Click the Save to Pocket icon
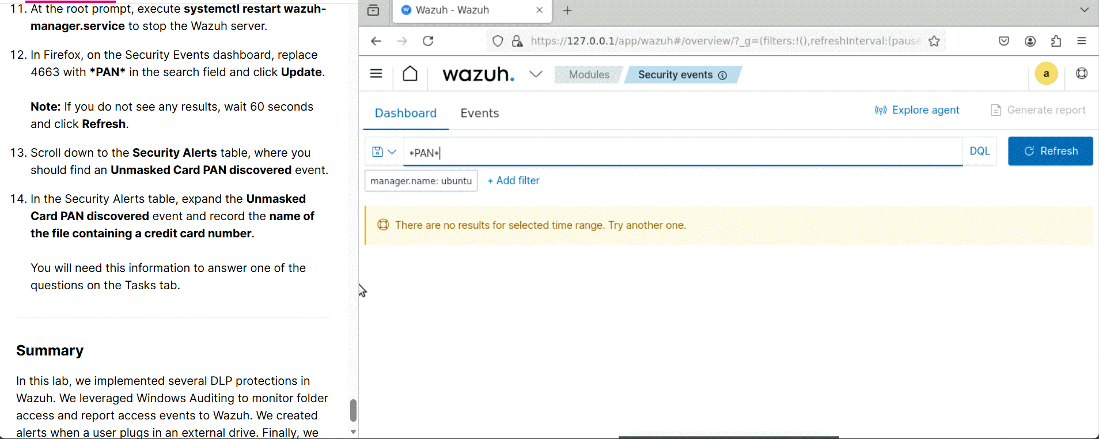Screen dimensions: 1099x439 point(1004,41)
